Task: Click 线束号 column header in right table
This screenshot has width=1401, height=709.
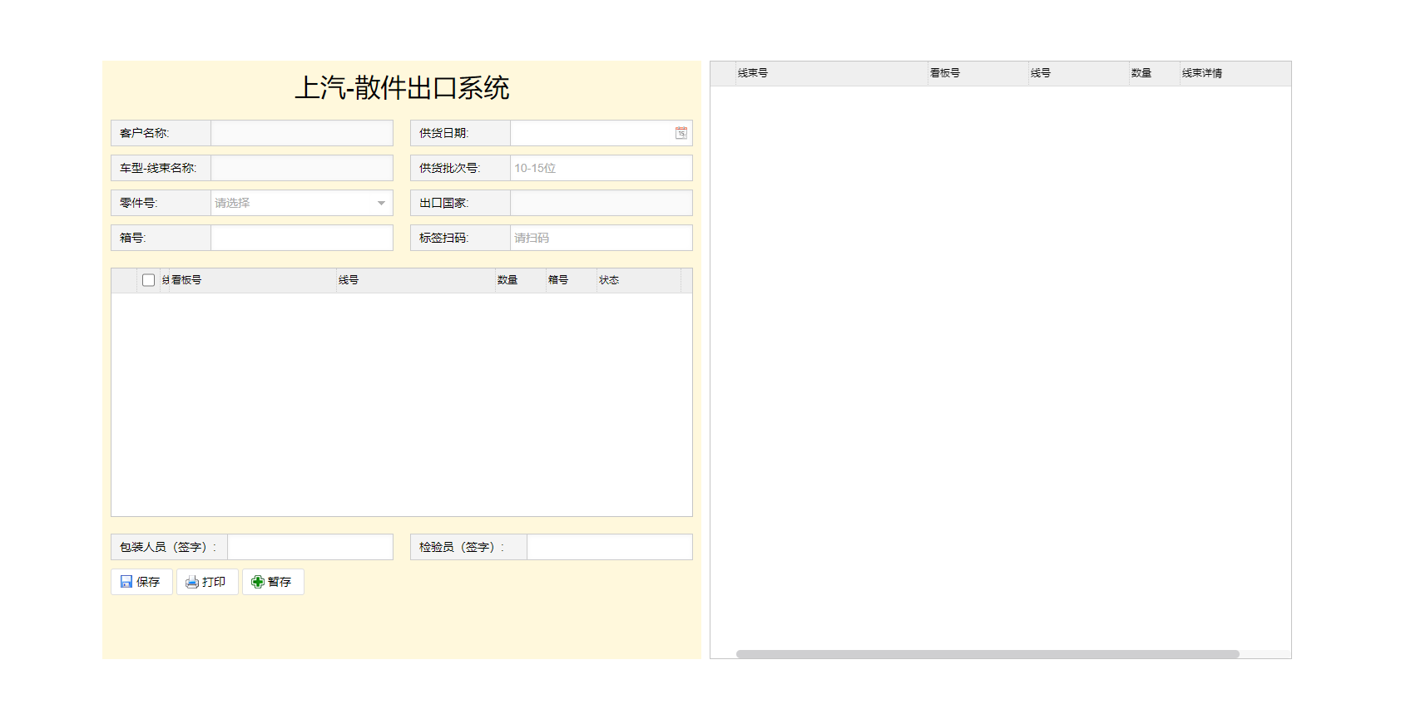Action: 832,73
